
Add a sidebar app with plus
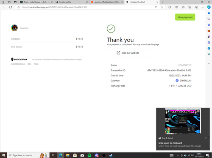coord(209,64)
